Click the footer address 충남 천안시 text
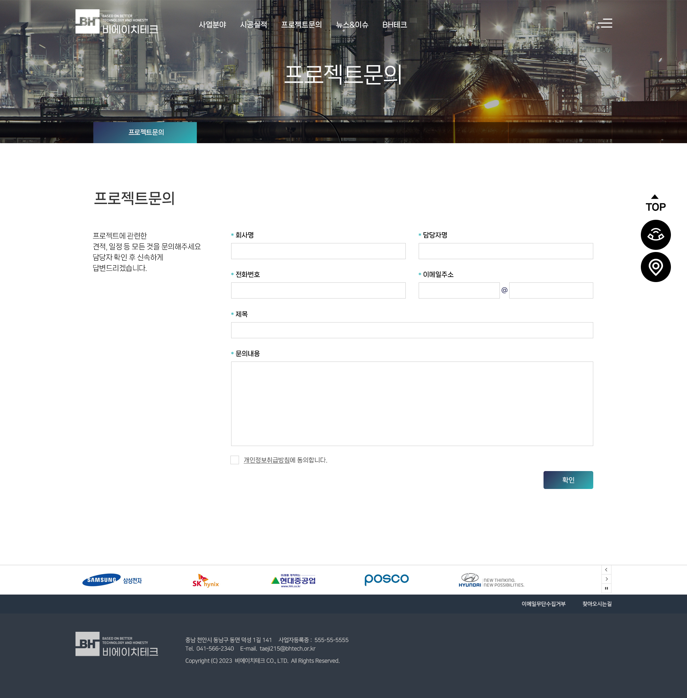The height and width of the screenshot is (698, 687). [228, 640]
